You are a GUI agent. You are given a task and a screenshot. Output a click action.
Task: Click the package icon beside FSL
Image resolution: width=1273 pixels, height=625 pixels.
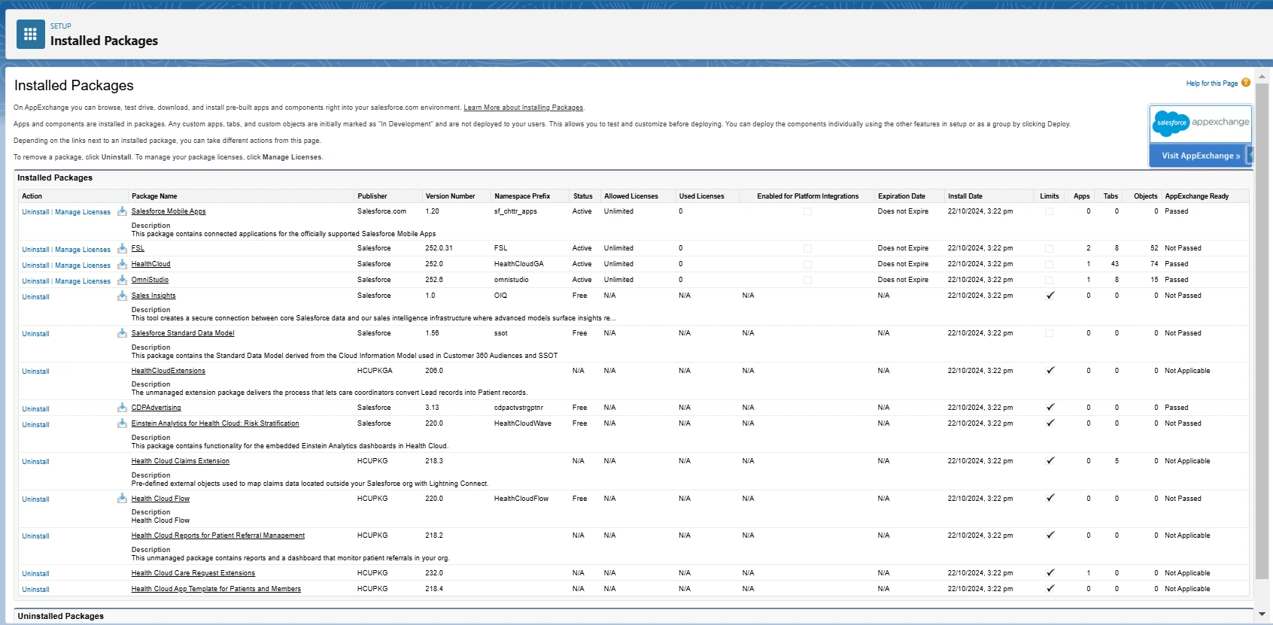tap(122, 248)
